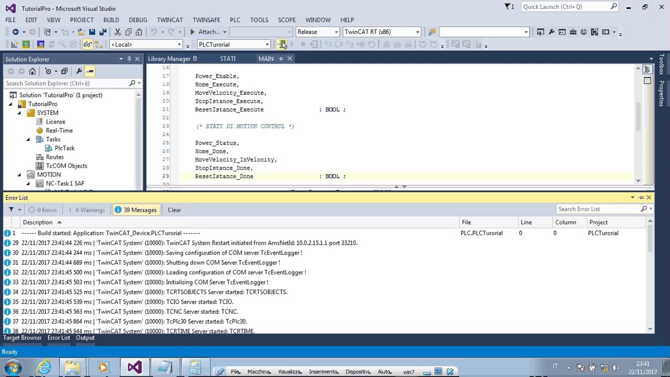This screenshot has height=377, width=670.
Task: Switch to the STATI editor tab
Action: [228, 59]
